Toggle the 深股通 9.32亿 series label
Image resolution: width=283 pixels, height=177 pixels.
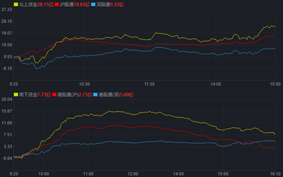[110, 5]
